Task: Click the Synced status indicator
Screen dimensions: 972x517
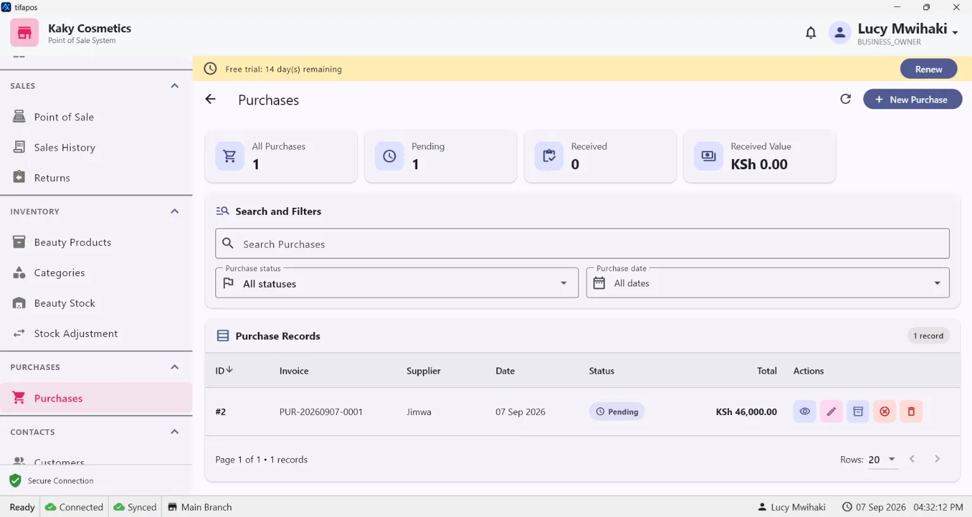Action: click(135, 507)
